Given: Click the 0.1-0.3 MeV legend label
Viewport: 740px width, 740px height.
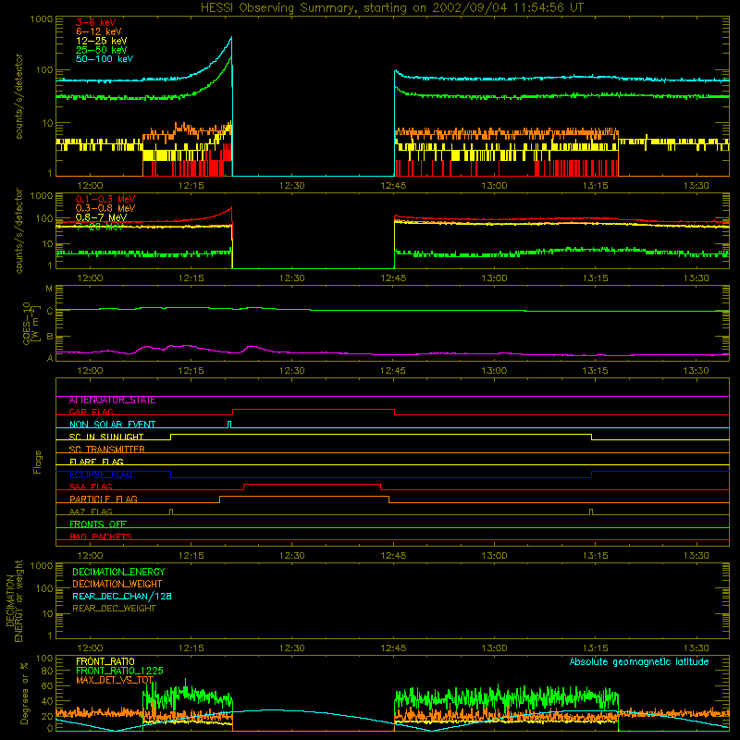Looking at the screenshot, I should [x=105, y=199].
